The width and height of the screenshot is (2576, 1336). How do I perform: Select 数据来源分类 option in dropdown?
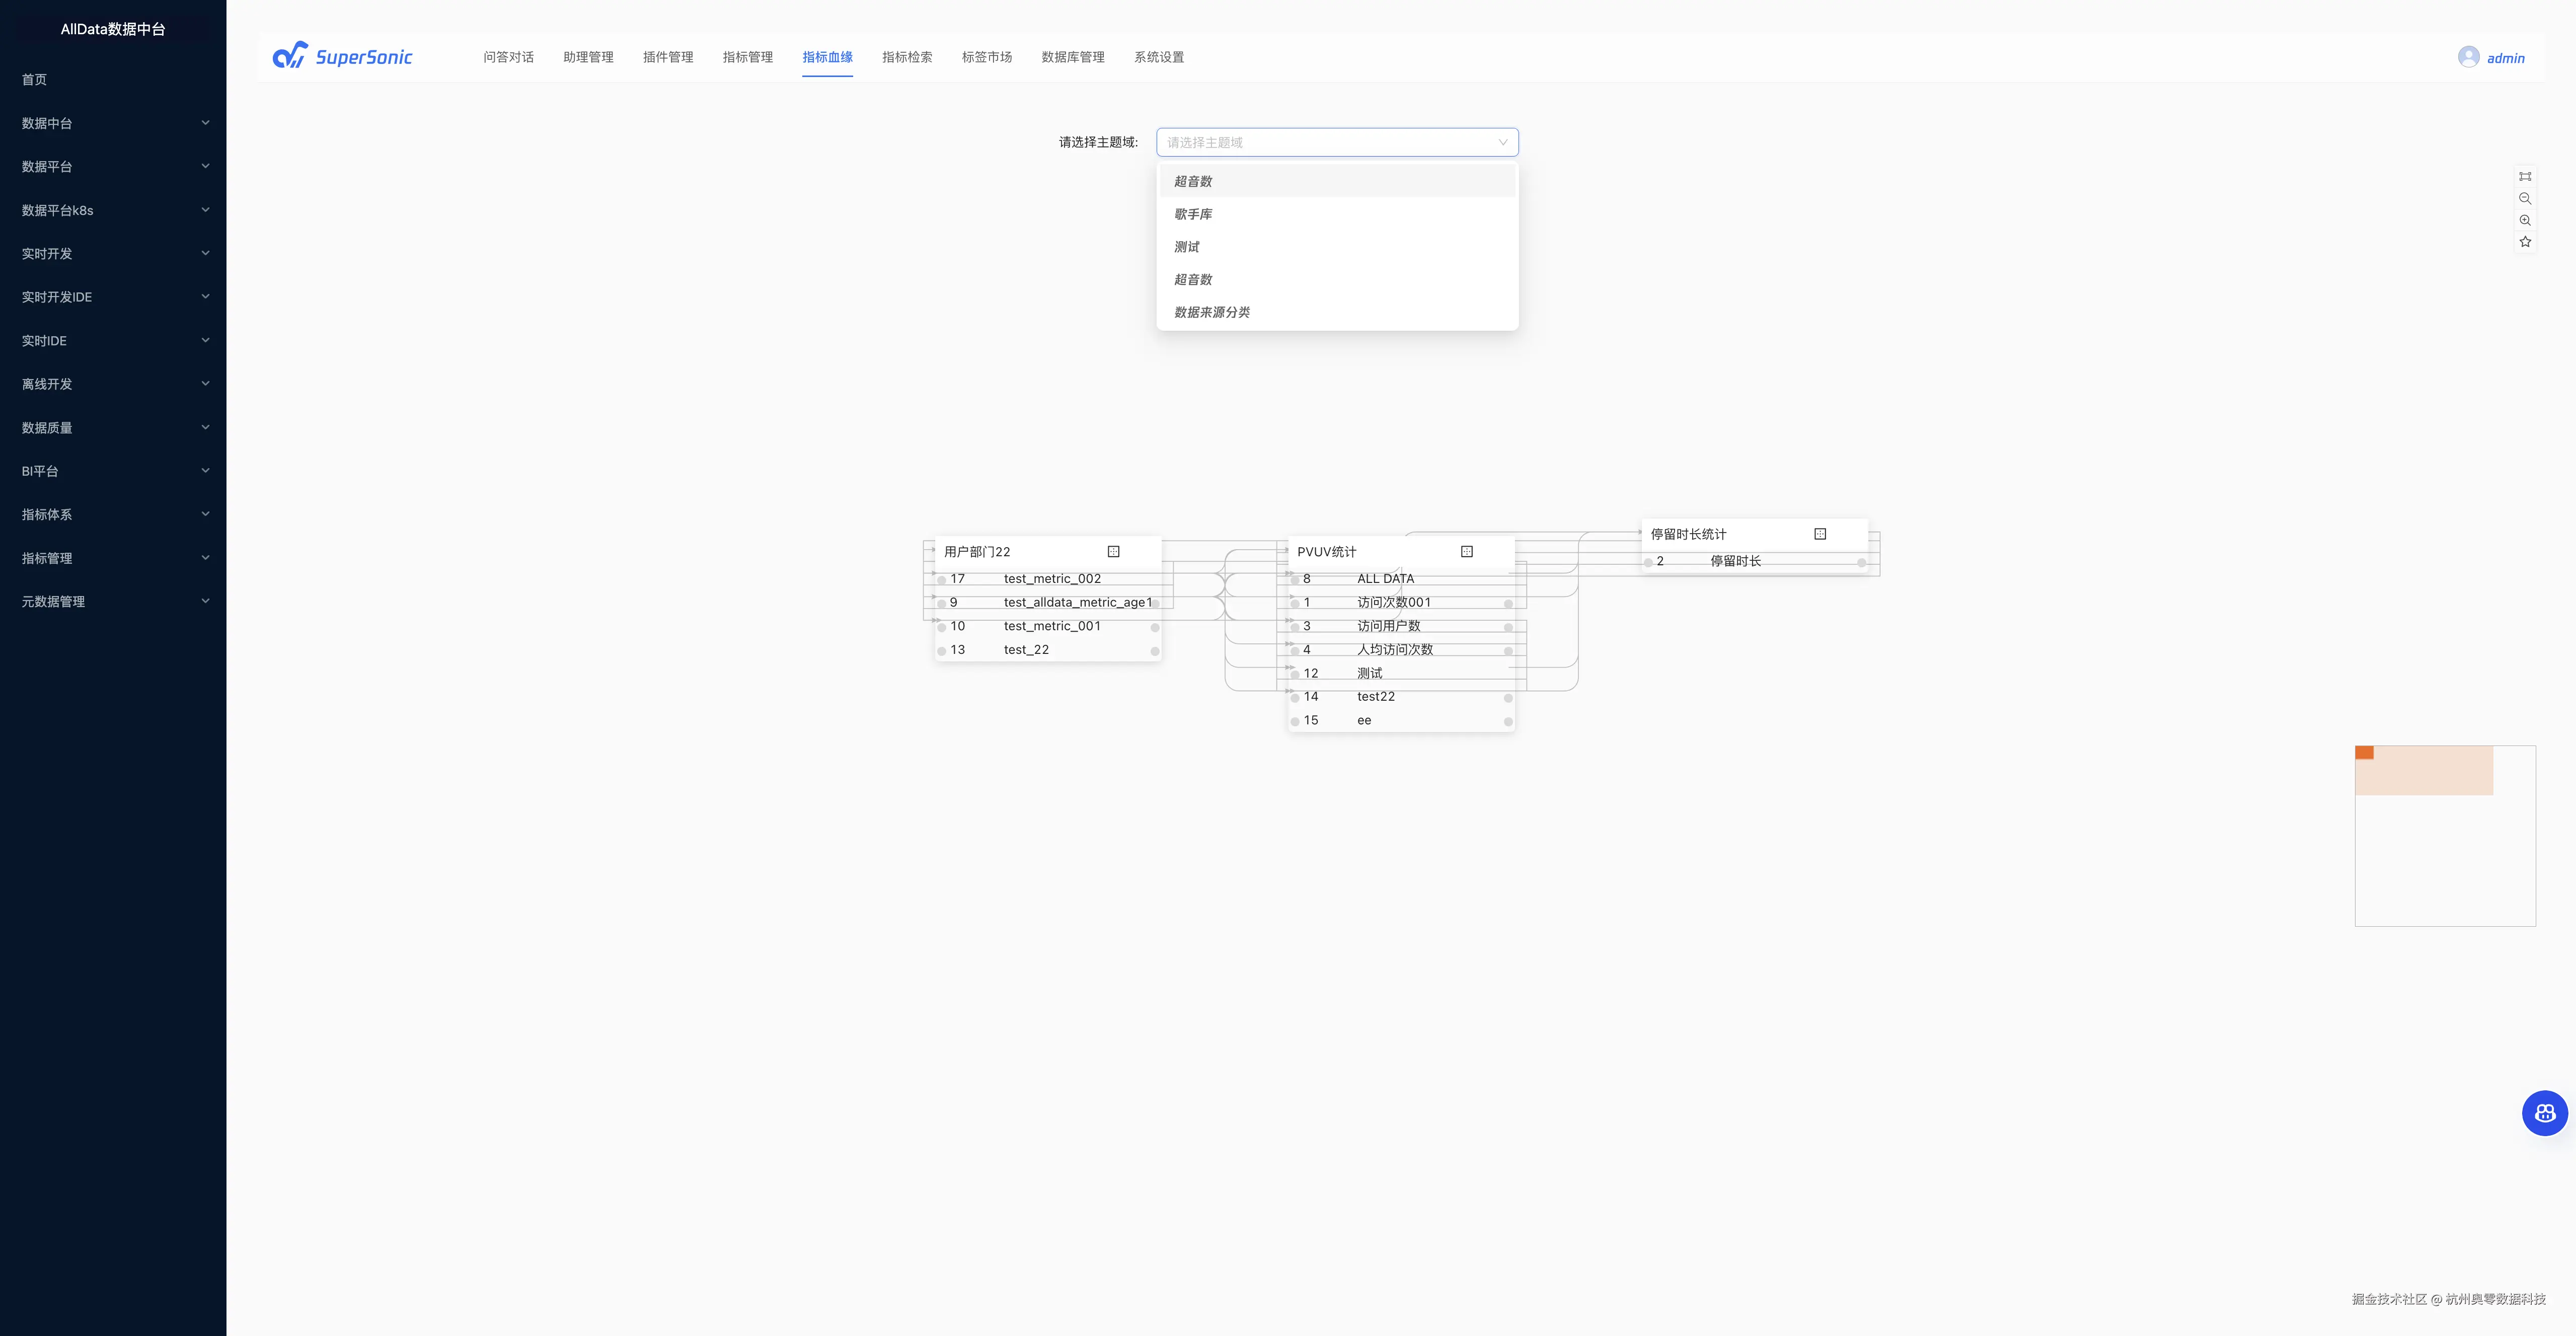point(1212,312)
